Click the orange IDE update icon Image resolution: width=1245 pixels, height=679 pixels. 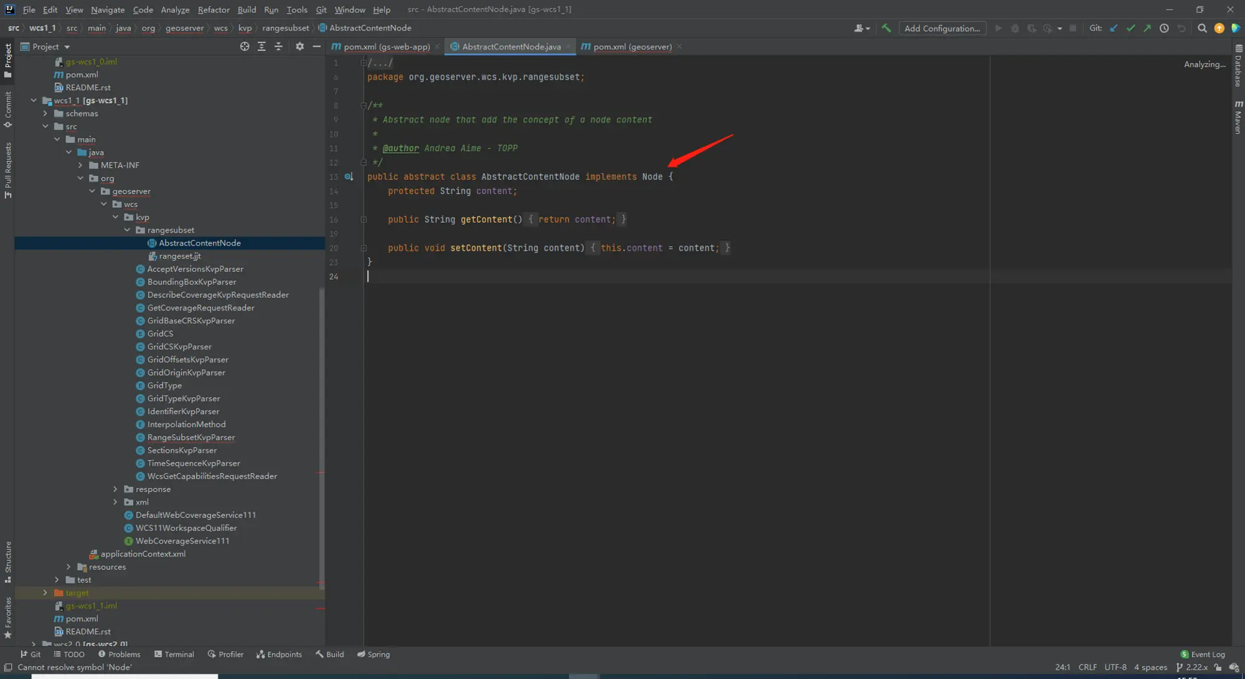[x=1219, y=28]
